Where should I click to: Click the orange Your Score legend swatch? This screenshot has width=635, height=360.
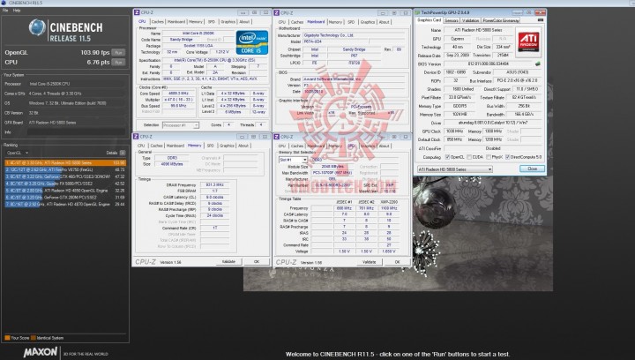pyautogui.click(x=7, y=338)
